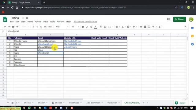Open the http://website02.com link
The image size is (196, 110).
73,44
